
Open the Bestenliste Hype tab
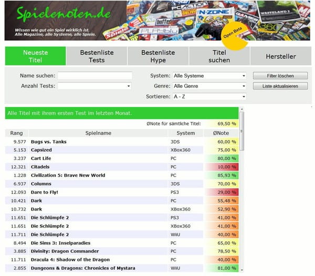[x=158, y=56]
